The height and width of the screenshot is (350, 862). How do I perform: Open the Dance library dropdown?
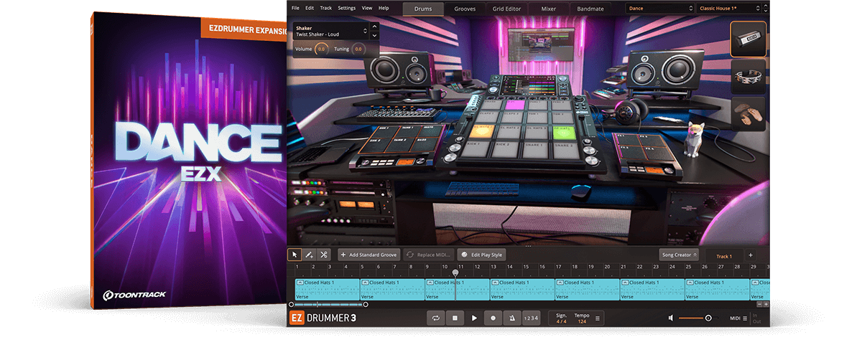click(x=659, y=8)
